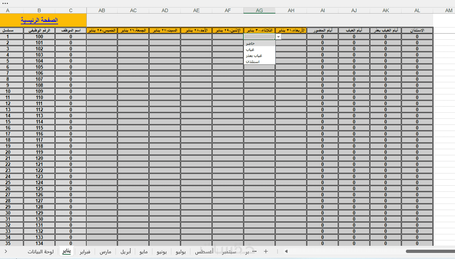Select employee number cell '100'
The height and width of the screenshot is (259, 455).
[x=39, y=37]
